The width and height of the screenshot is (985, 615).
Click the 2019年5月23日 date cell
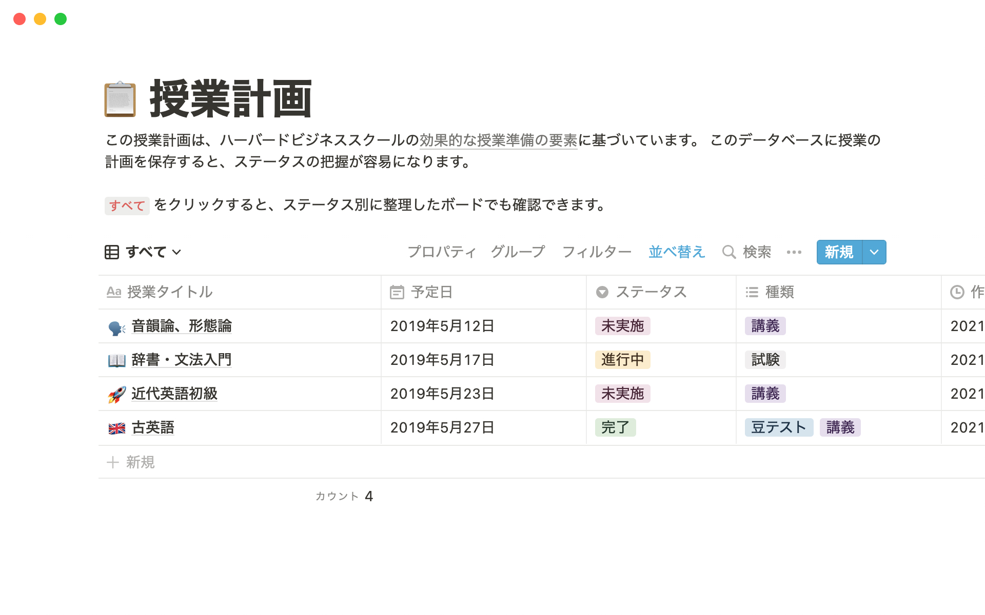[442, 394]
